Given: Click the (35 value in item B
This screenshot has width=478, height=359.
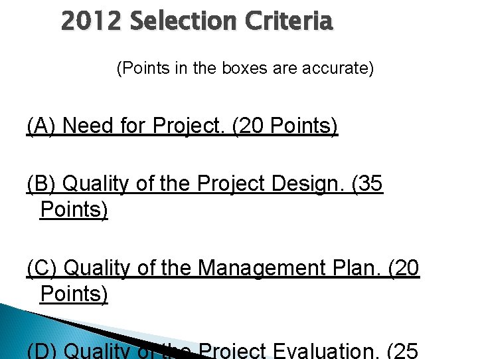Looking at the screenshot, I should pyautogui.click(x=367, y=183).
